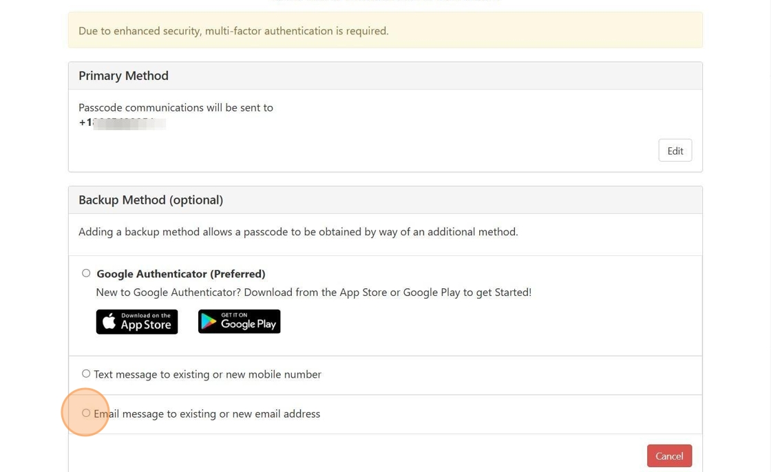Screen dimensions: 771x472
Task: Choose the Text message radio option
Action: (86, 374)
